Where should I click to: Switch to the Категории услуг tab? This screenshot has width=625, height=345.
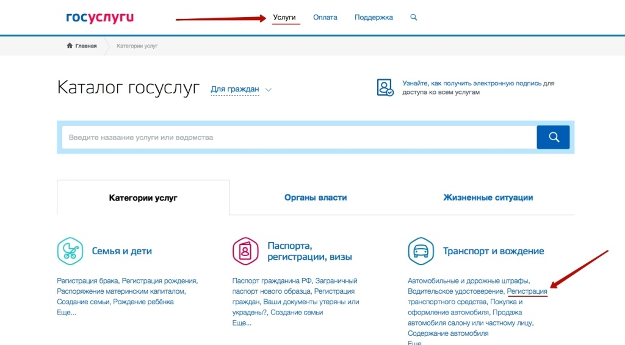pos(143,197)
